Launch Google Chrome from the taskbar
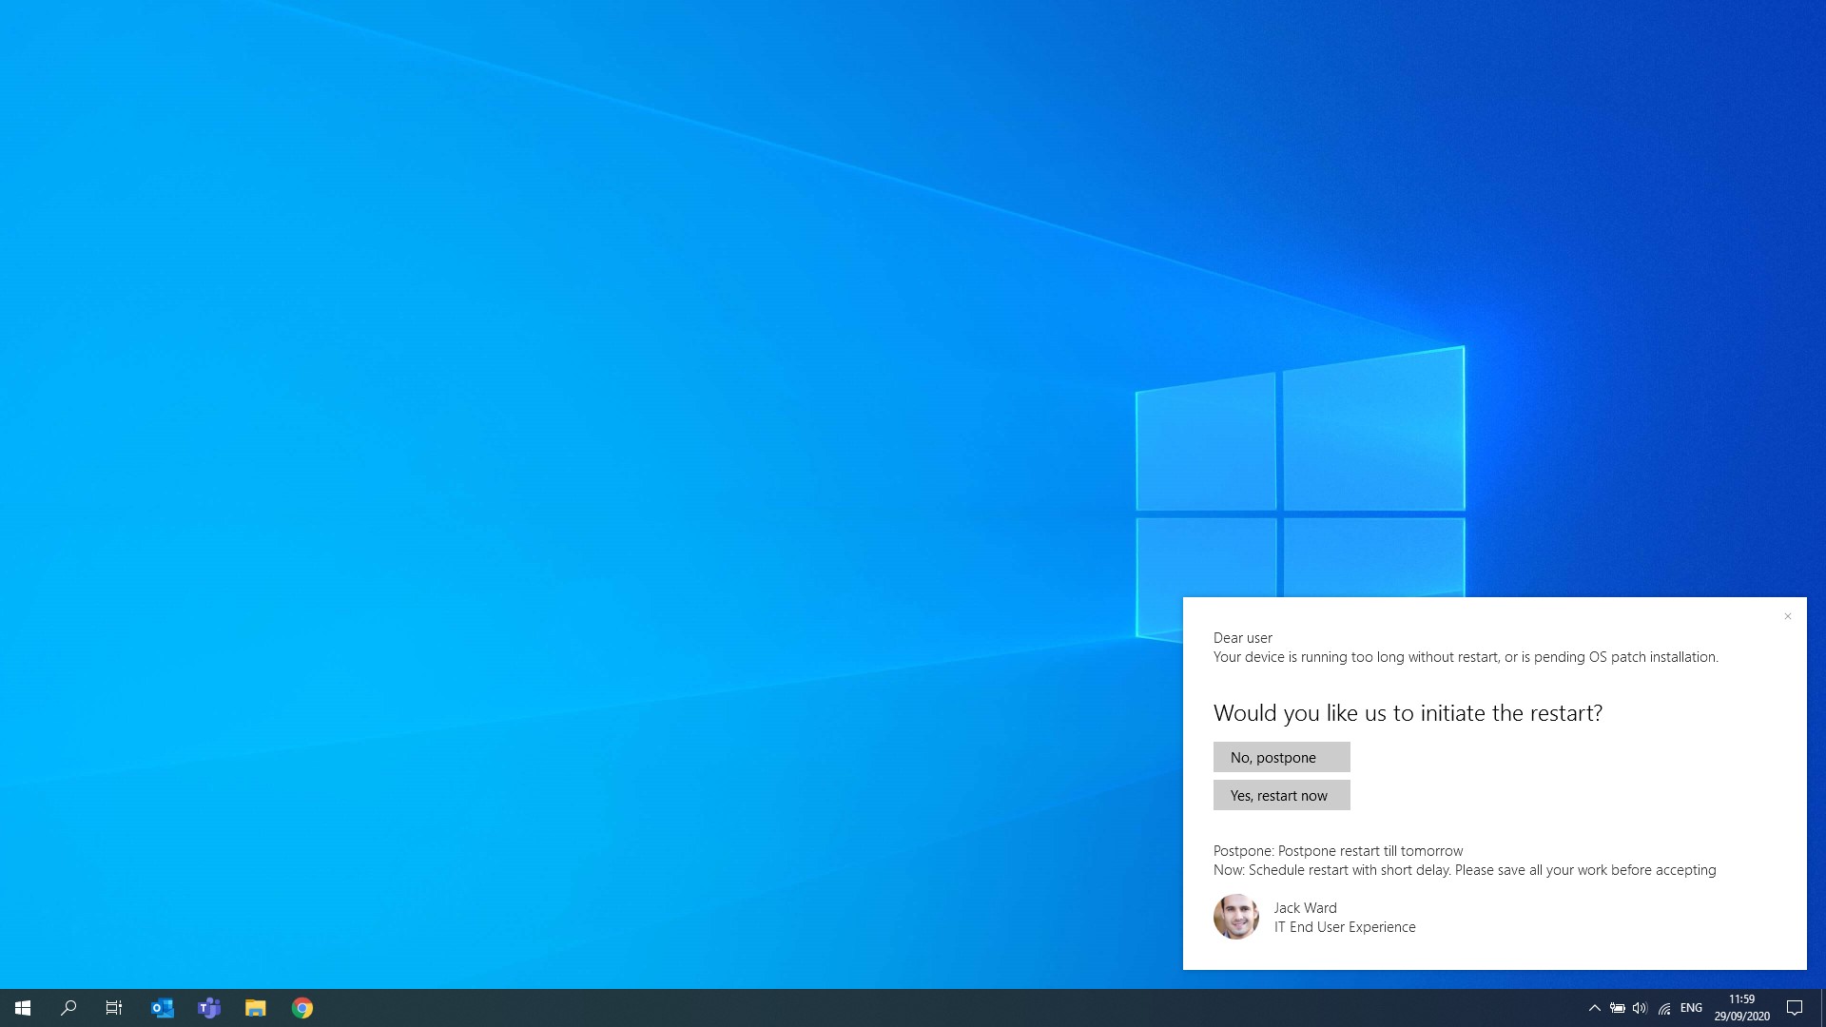 tap(302, 1008)
